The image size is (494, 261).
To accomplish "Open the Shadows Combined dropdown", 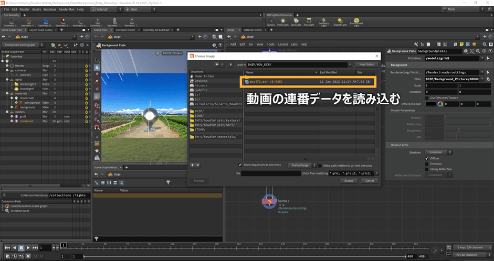I will (437, 152).
